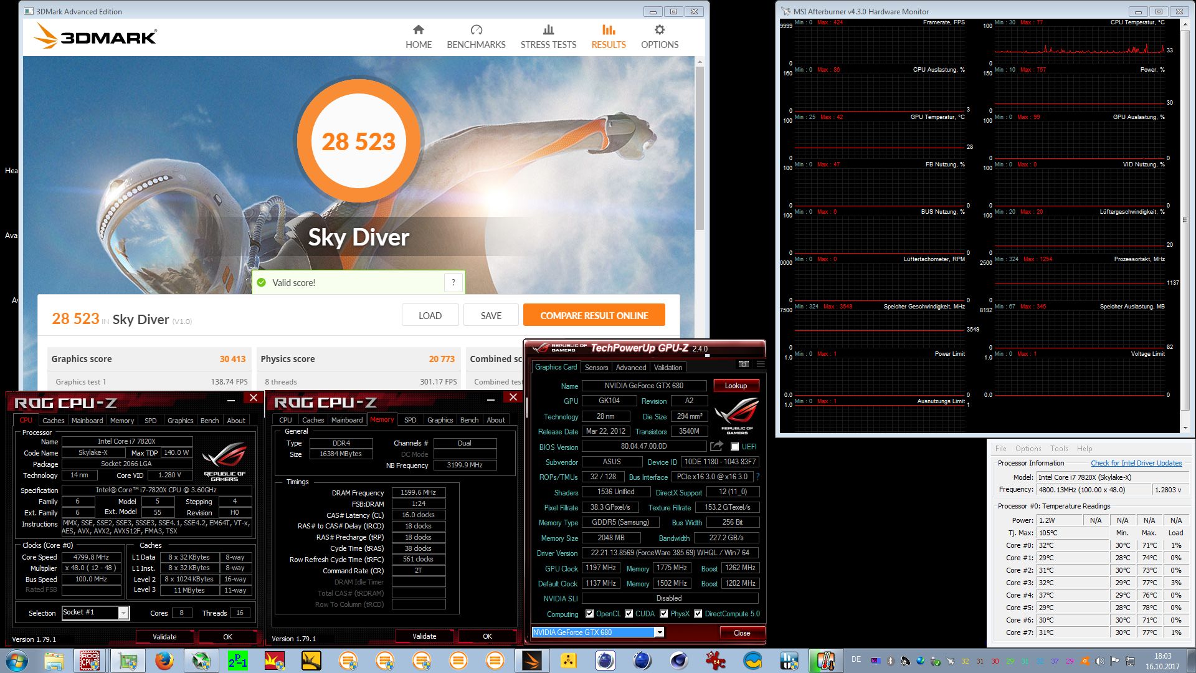Open Bench tab in the processor CPU-Z window
Viewport: 1196px width, 673px height.
209,421
